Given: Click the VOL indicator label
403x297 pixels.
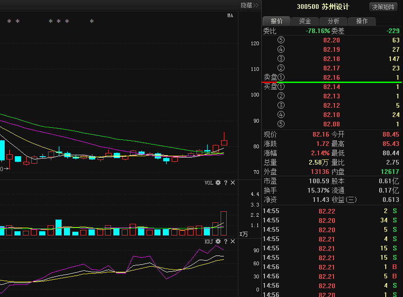Looking at the screenshot, I should click(208, 183).
